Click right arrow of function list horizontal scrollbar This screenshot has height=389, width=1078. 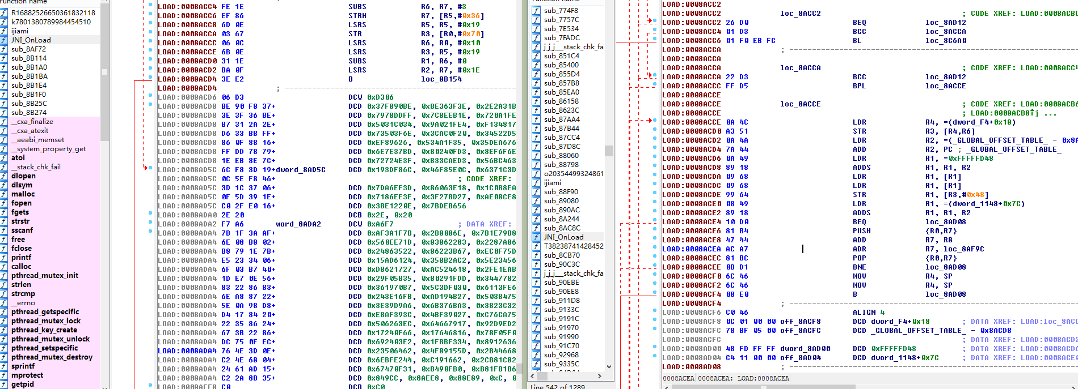[x=600, y=376]
